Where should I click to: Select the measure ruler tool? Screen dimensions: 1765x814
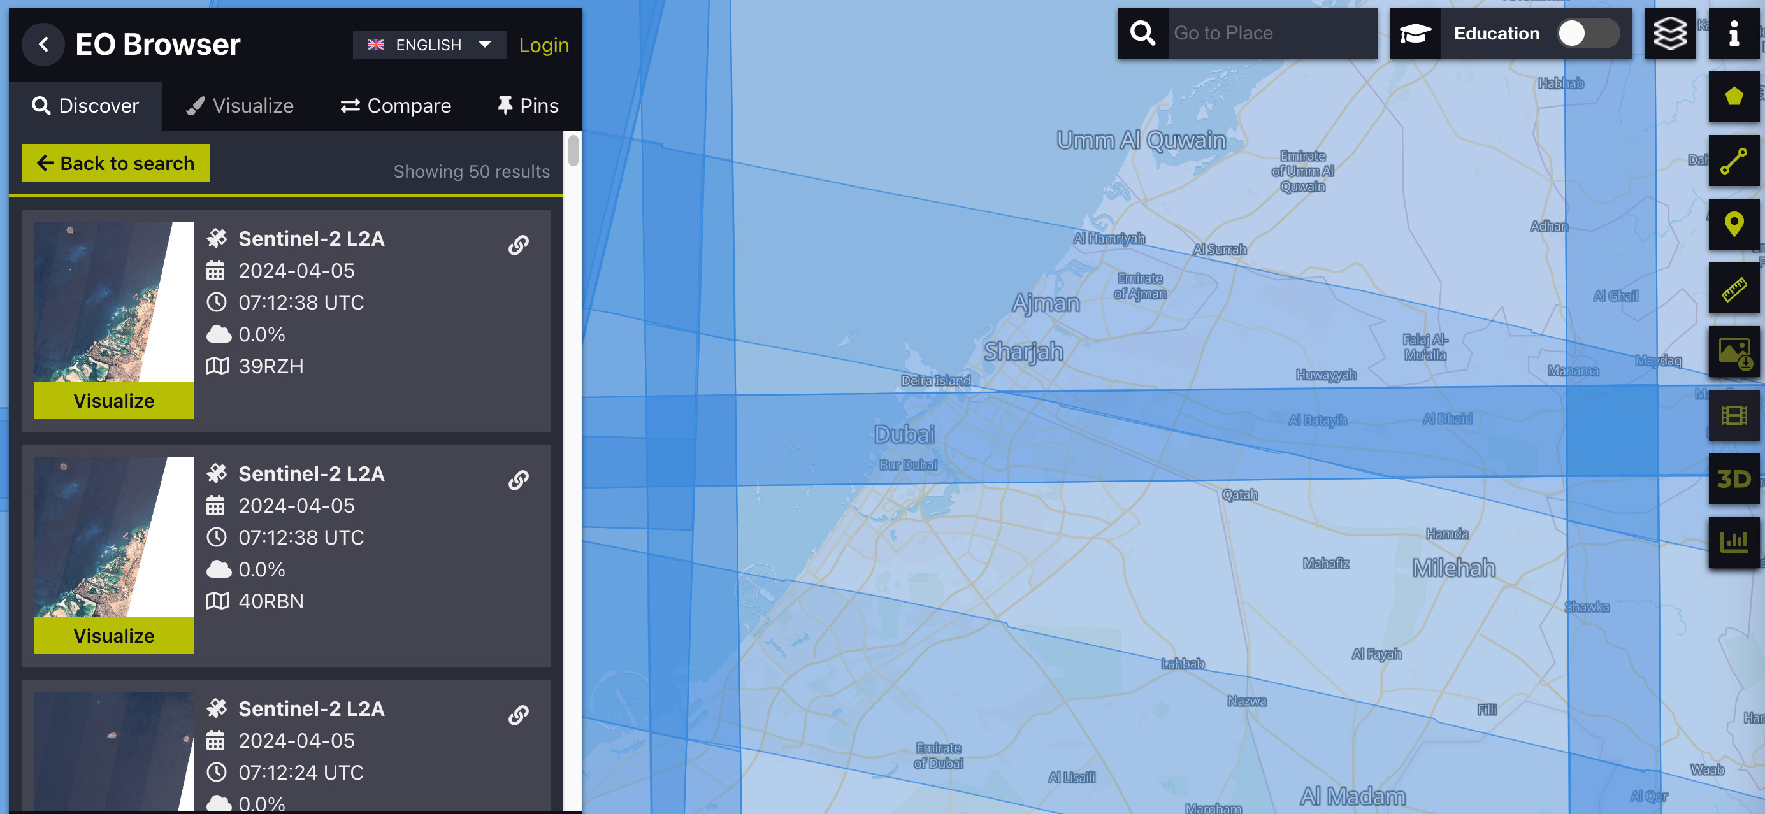click(1734, 288)
